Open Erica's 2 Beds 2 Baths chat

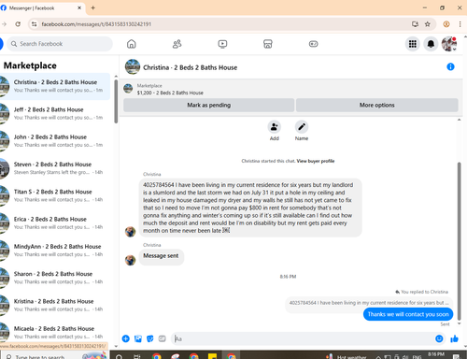pyautogui.click(x=55, y=223)
